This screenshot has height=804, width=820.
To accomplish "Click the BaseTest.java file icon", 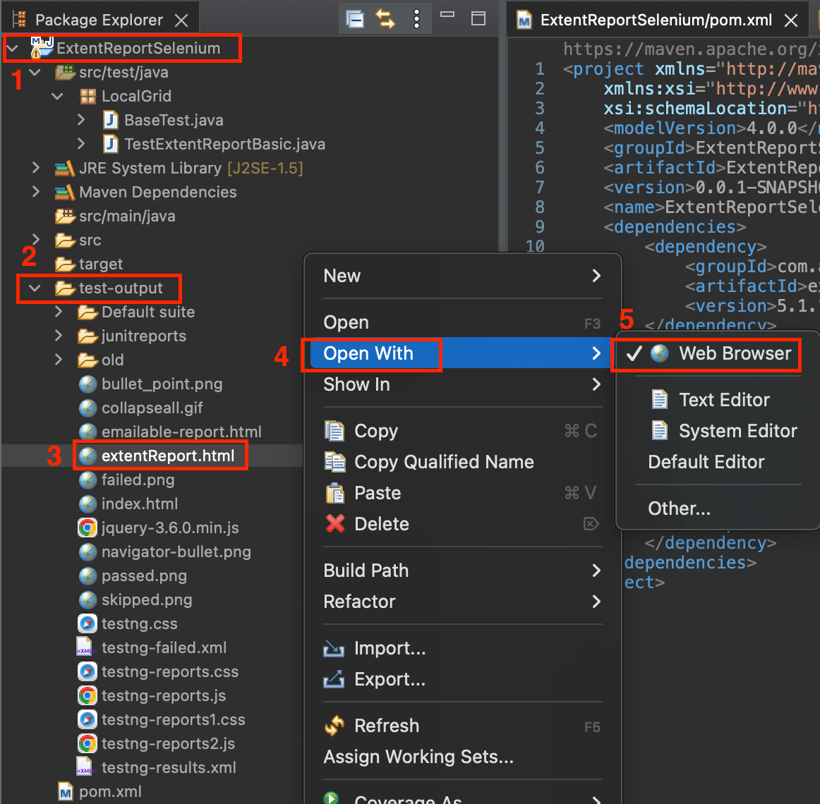I will 111,121.
